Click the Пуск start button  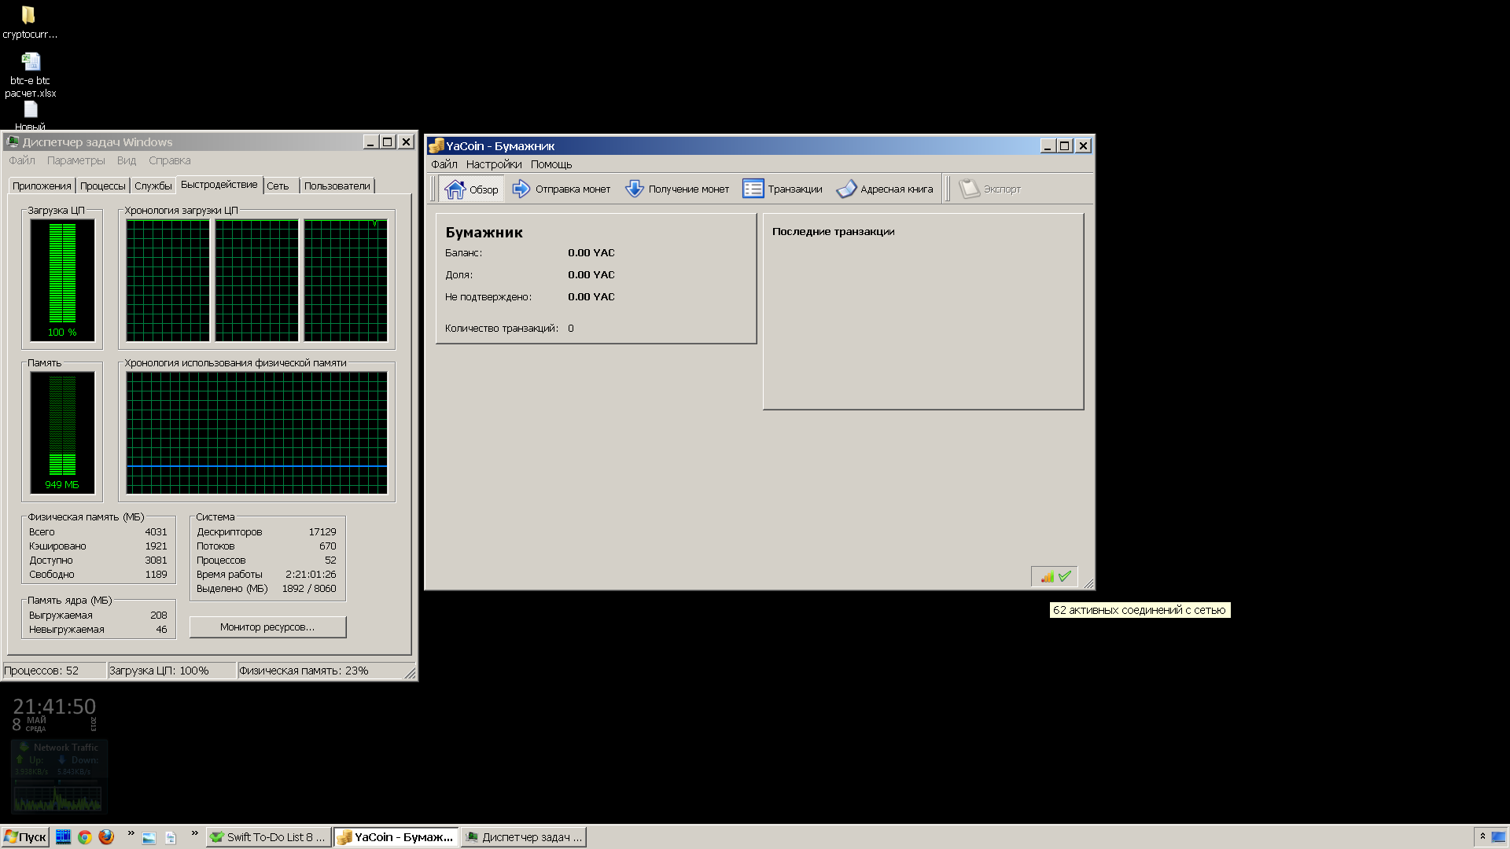pyautogui.click(x=25, y=837)
